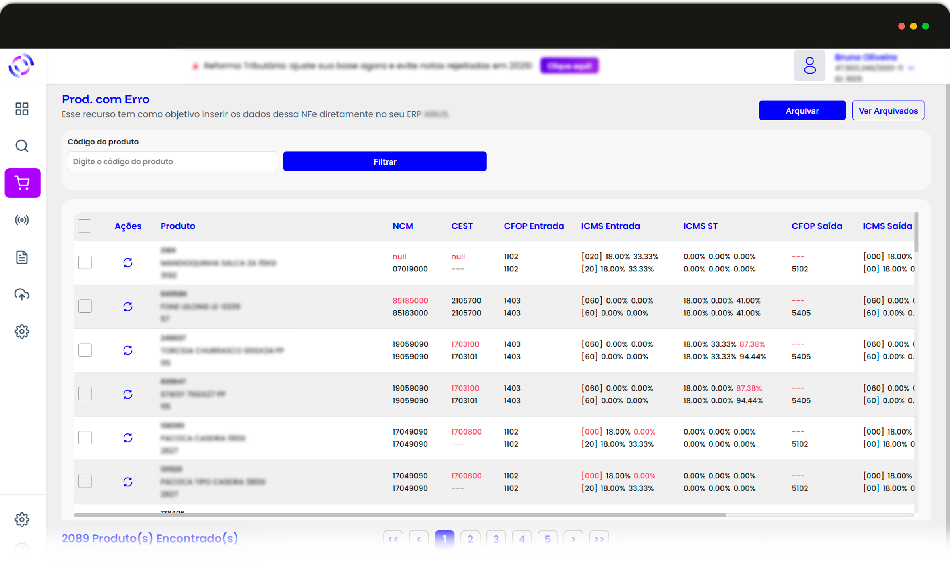Check the first product row checkbox
The image size is (950, 577).
85,262
